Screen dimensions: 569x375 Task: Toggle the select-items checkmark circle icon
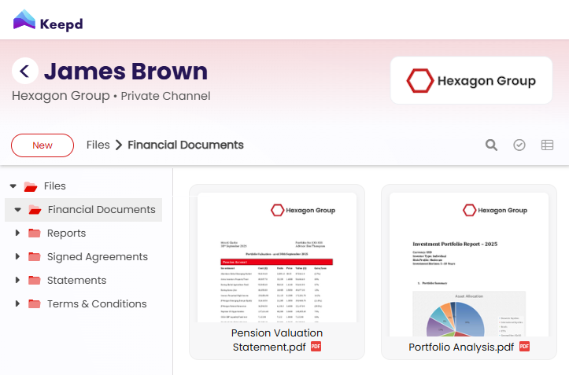519,145
